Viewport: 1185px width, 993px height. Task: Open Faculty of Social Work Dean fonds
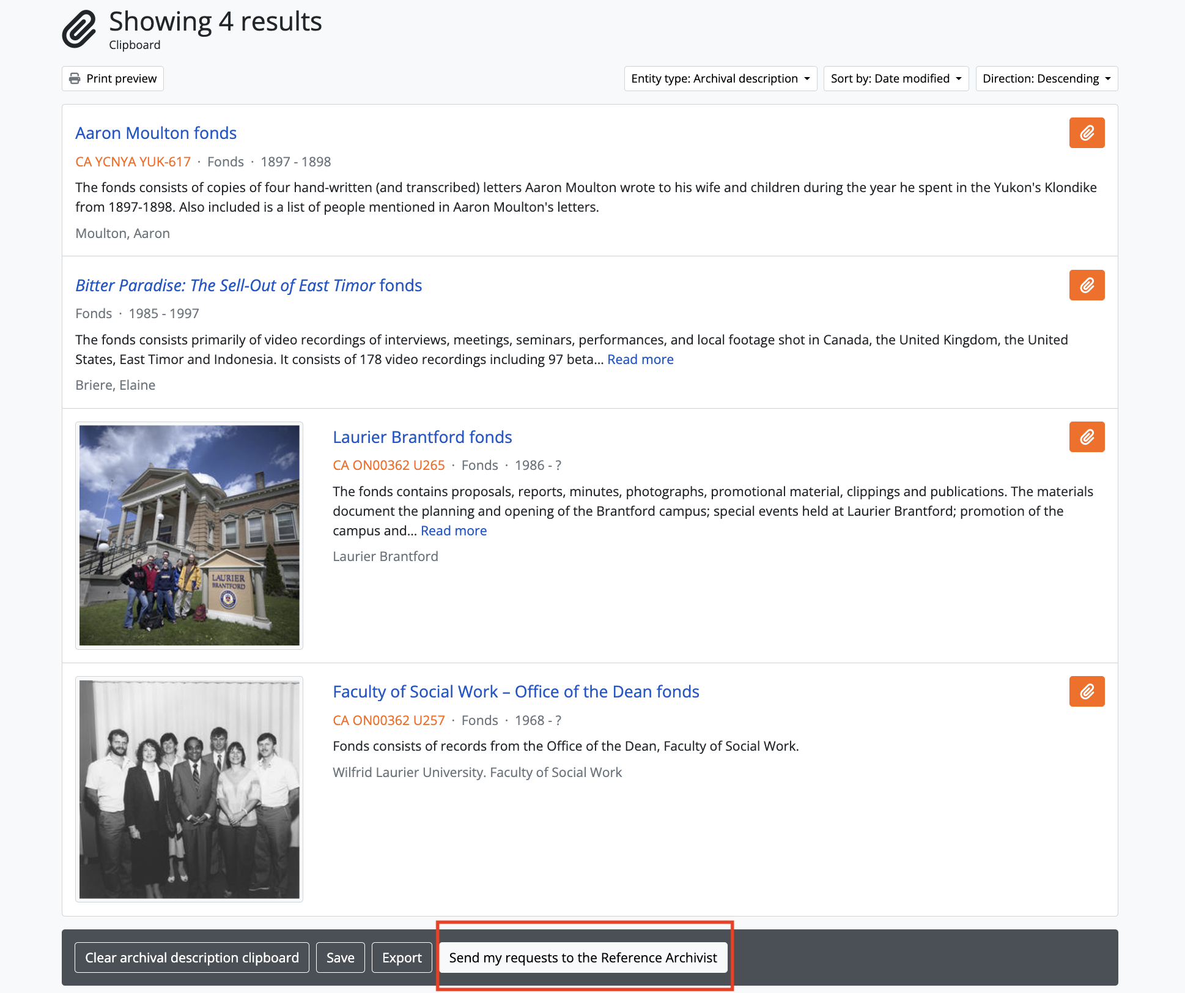coord(515,691)
